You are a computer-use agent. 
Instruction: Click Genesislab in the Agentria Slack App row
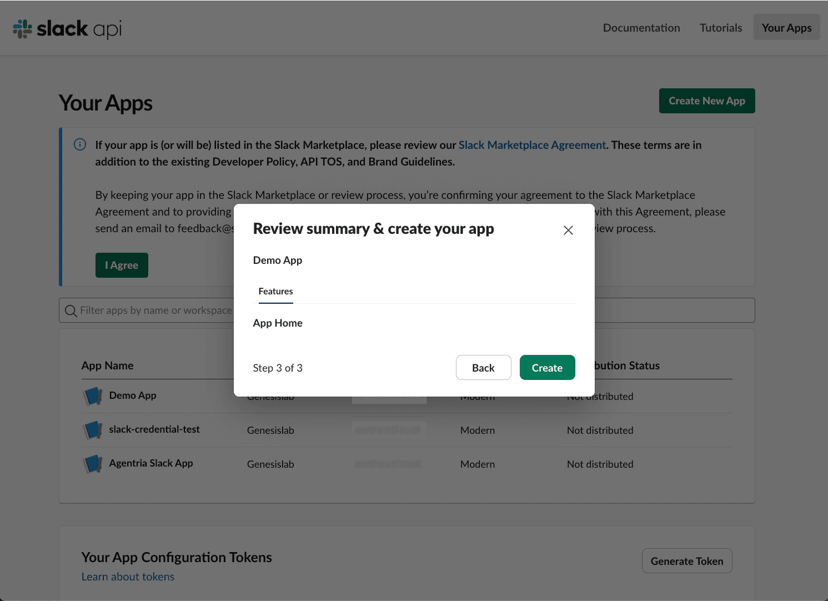(270, 464)
